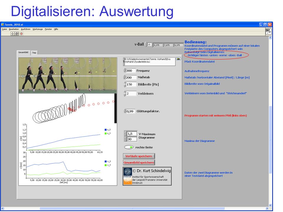
Task: Click the green v_Y legend swatch
Action: 106,165
